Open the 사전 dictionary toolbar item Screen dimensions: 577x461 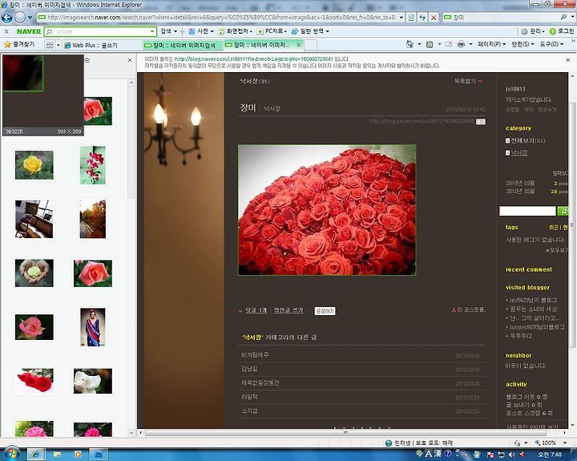coord(200,31)
